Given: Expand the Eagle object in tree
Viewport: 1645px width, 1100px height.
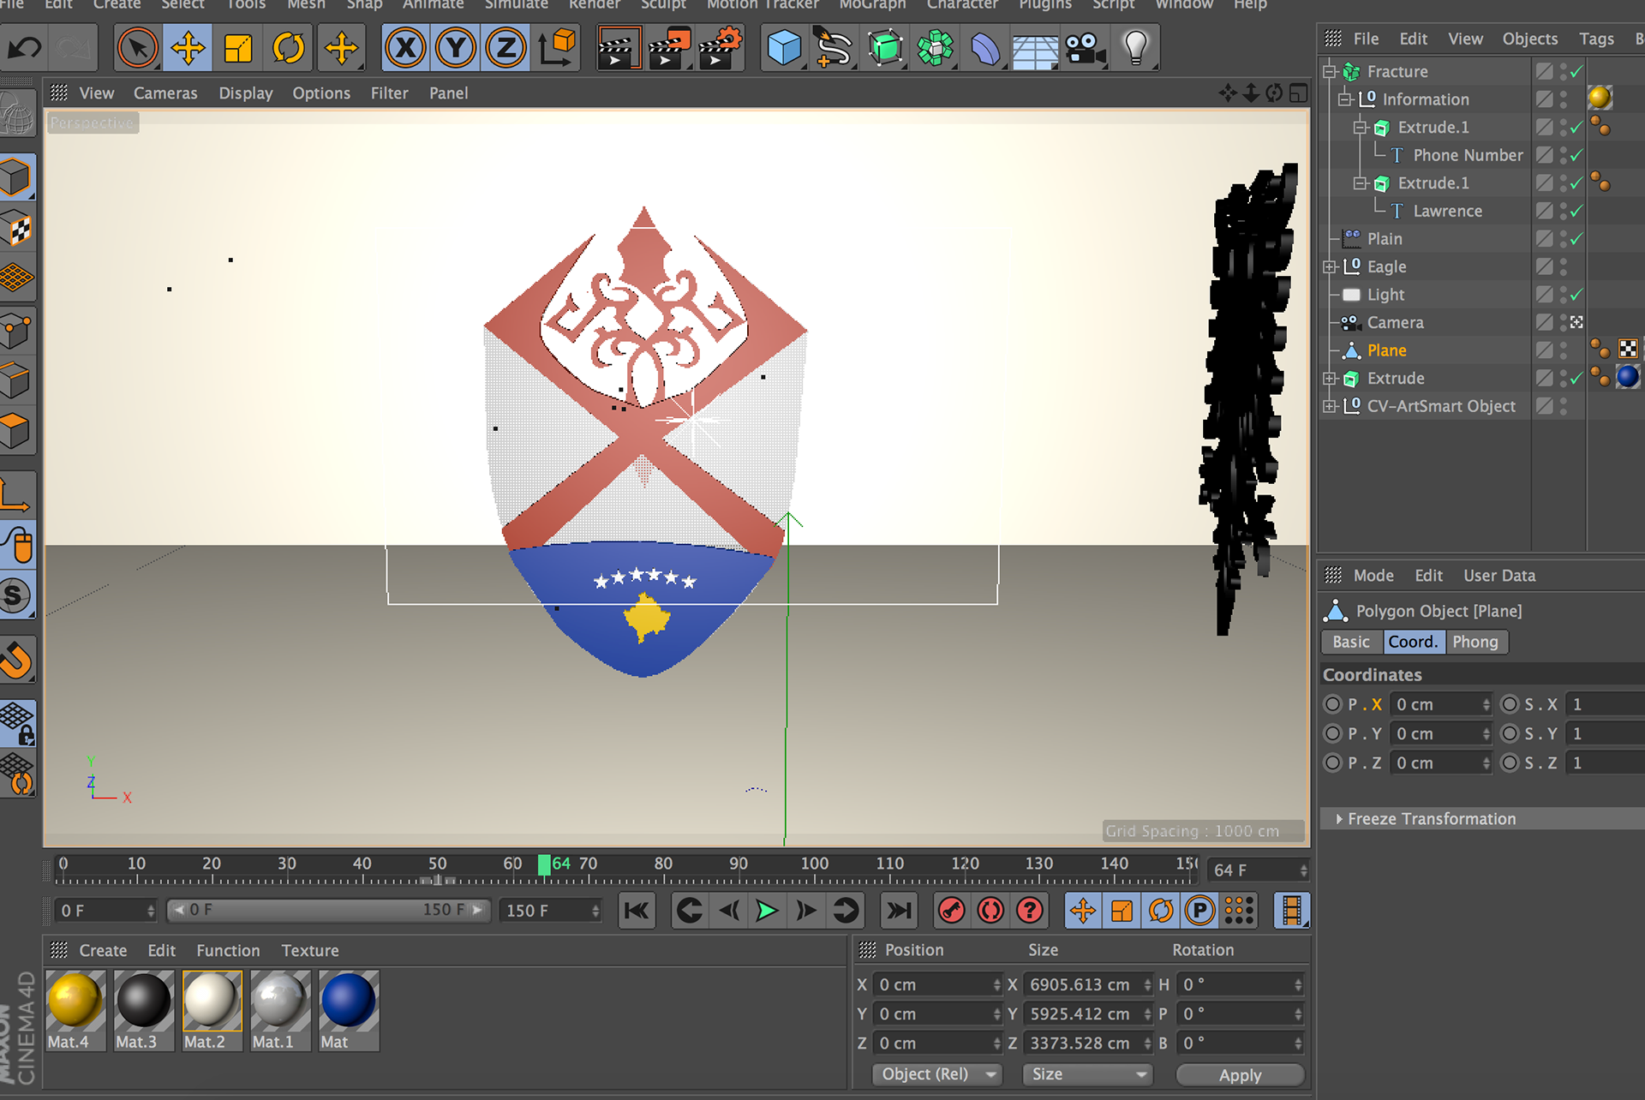Looking at the screenshot, I should pyautogui.click(x=1329, y=267).
